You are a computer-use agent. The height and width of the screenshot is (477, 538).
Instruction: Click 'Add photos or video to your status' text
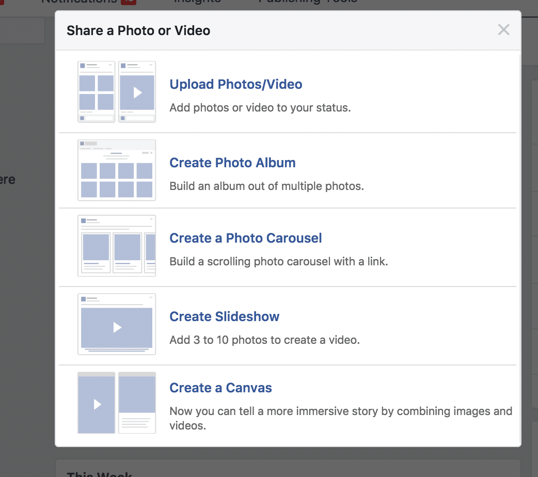pyautogui.click(x=260, y=108)
